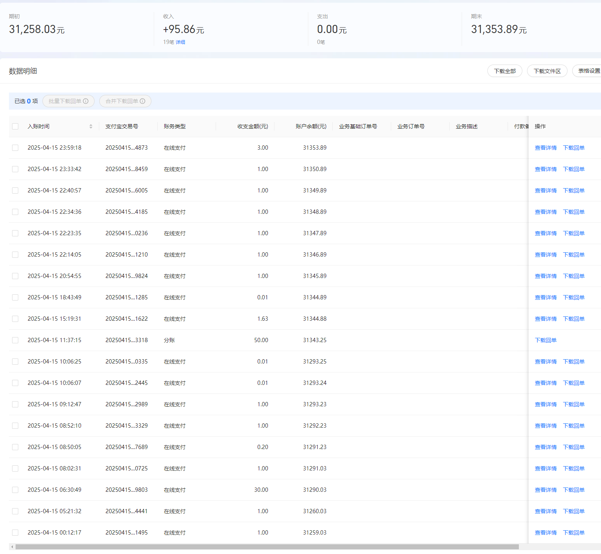Click closing balance 31,353.89元

[499, 29]
